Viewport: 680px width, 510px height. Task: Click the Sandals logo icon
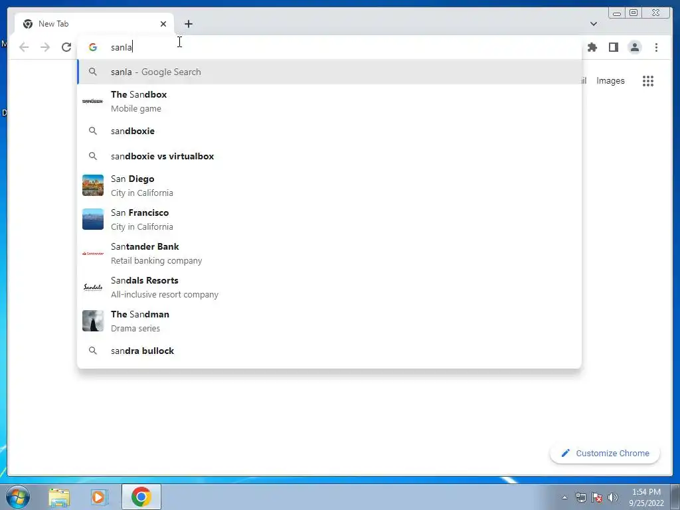pos(93,287)
